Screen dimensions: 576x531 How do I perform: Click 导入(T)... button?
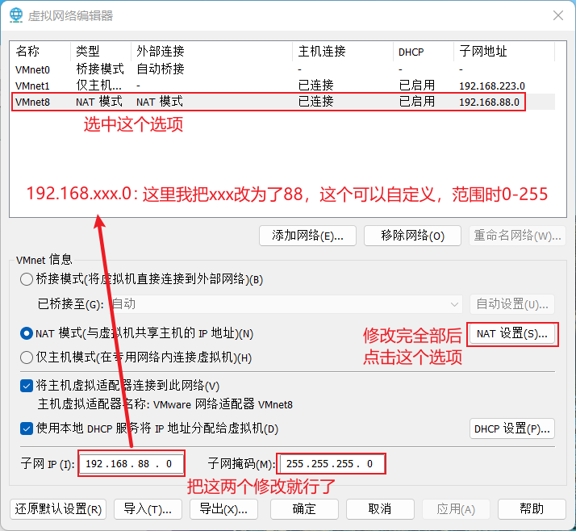[x=148, y=509]
